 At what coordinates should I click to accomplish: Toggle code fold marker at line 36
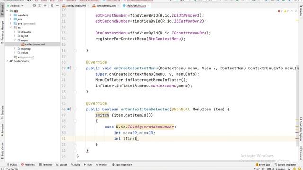[x=75, y=51]
